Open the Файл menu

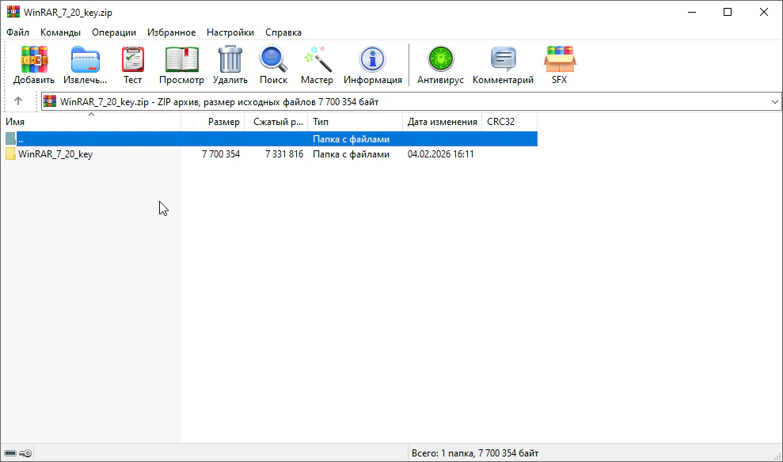tap(17, 32)
